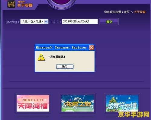
Task: Close the Microsoft Internet Explorer alert dialog
Action: click(x=92, y=48)
